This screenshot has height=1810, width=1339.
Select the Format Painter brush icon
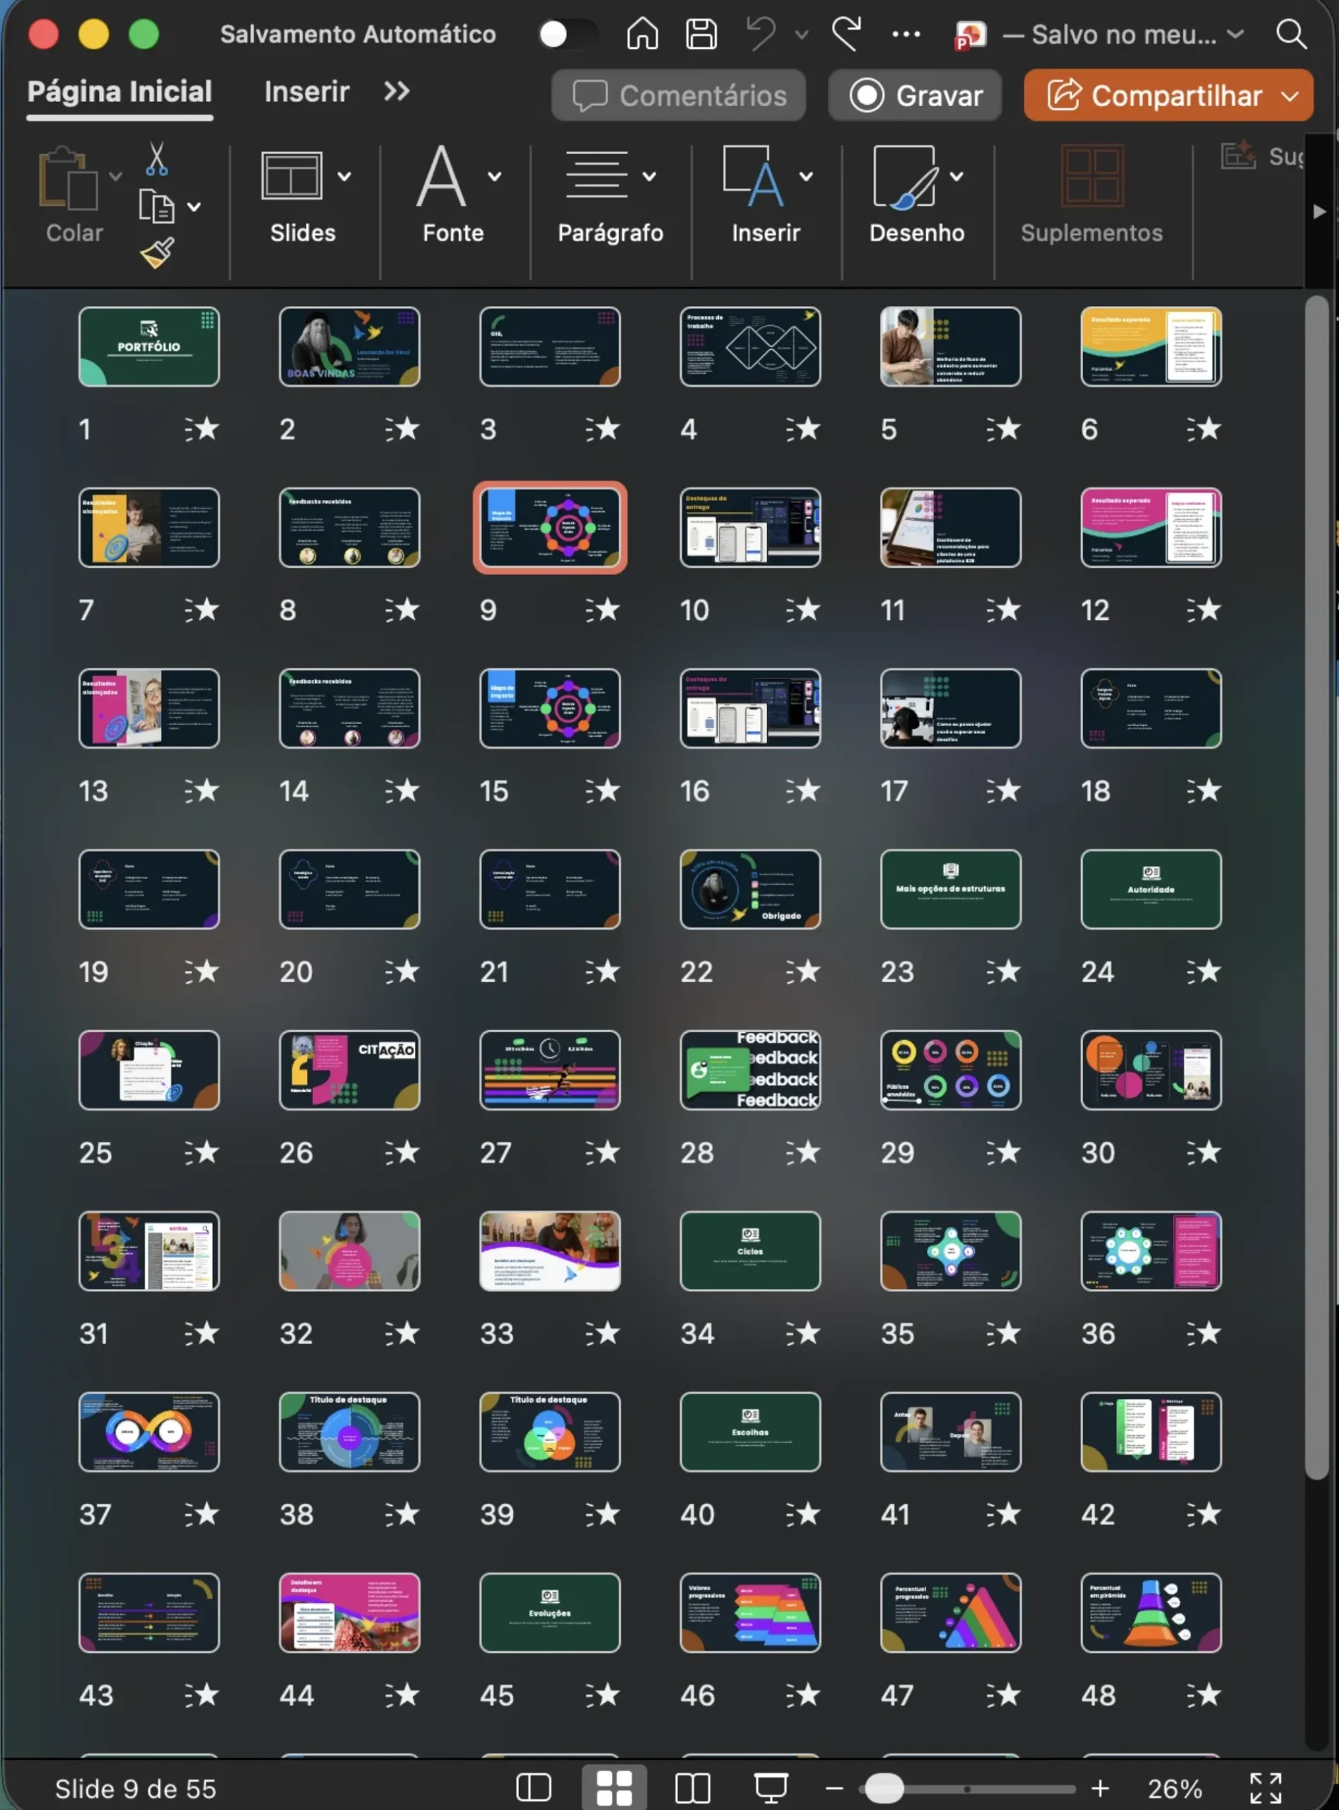coord(156,253)
